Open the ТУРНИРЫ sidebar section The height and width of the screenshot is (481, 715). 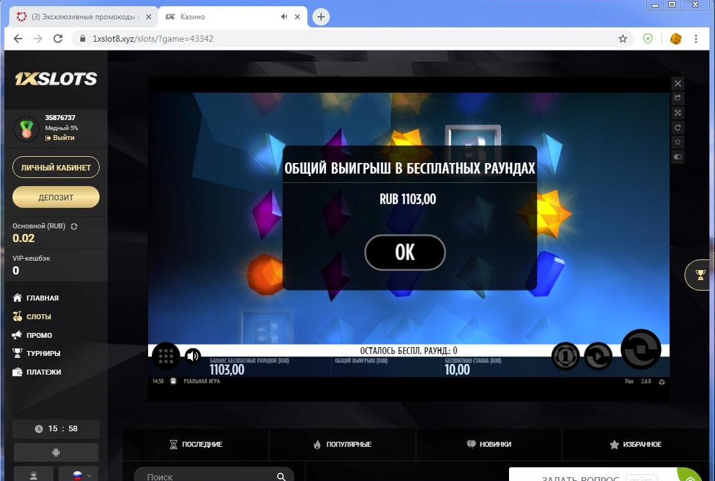pos(36,353)
